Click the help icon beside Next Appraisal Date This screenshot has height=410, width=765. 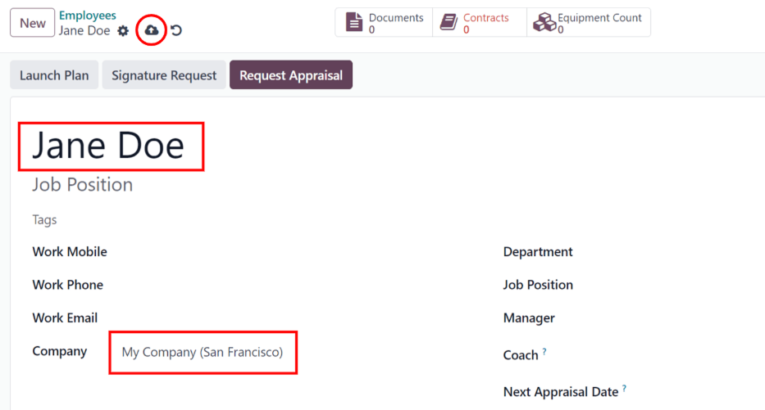pyautogui.click(x=624, y=389)
